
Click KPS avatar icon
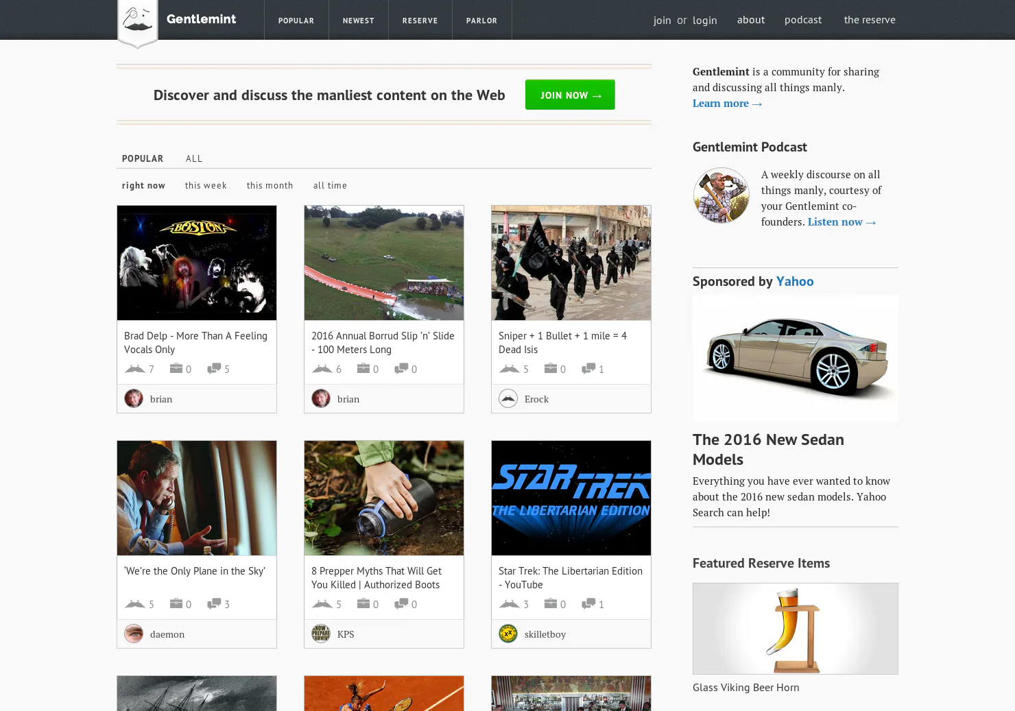[x=321, y=634]
